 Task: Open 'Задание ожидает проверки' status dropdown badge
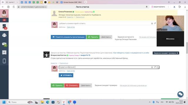coord(166,53)
